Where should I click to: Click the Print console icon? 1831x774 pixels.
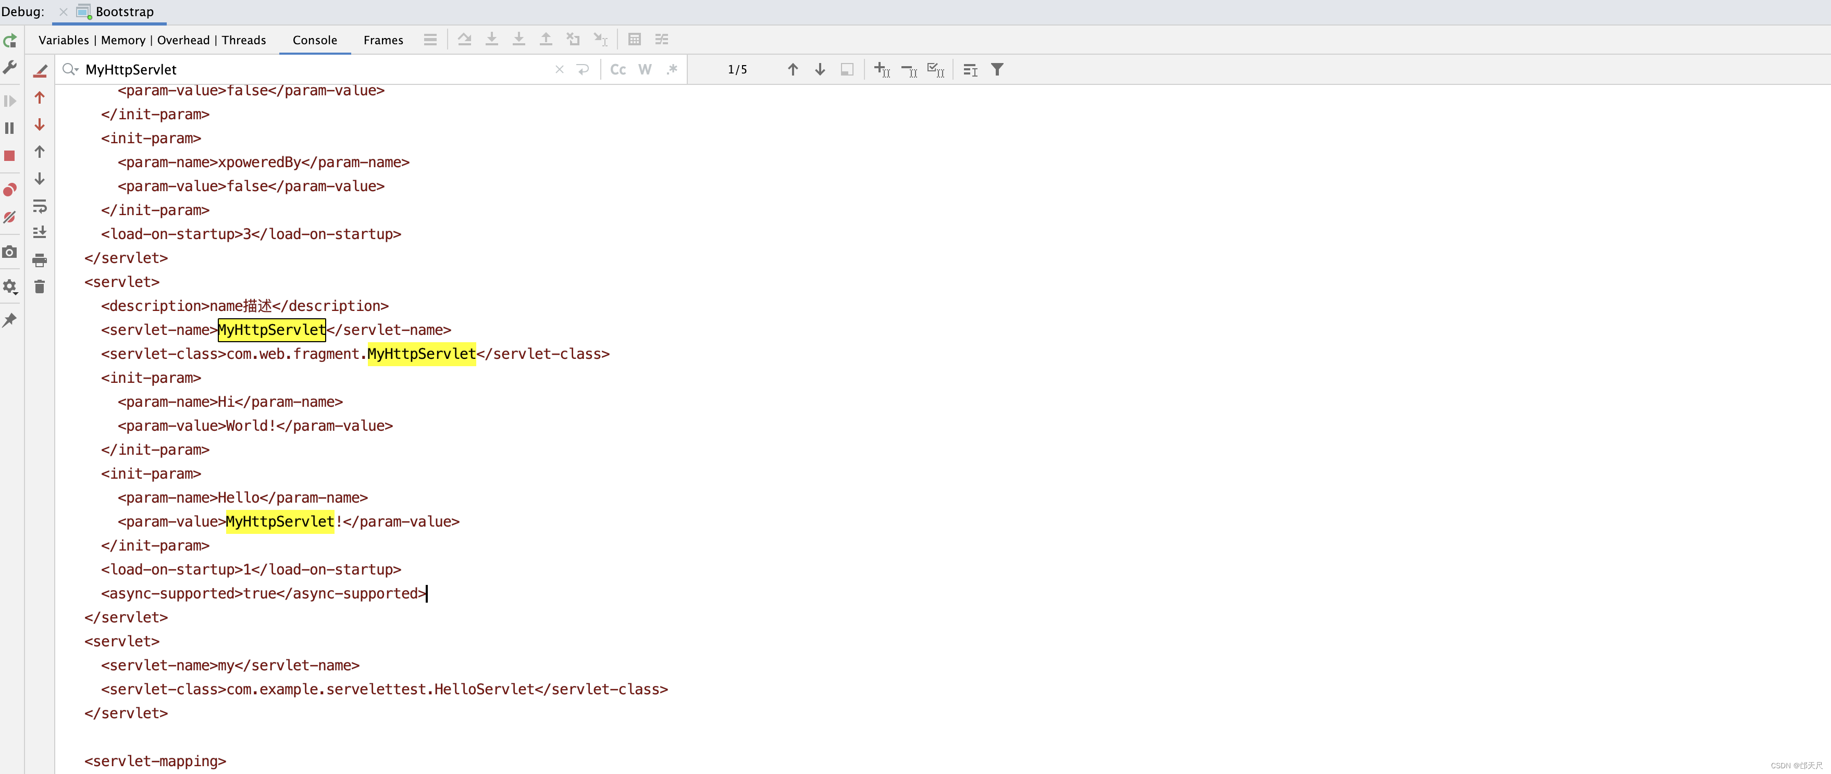[40, 261]
